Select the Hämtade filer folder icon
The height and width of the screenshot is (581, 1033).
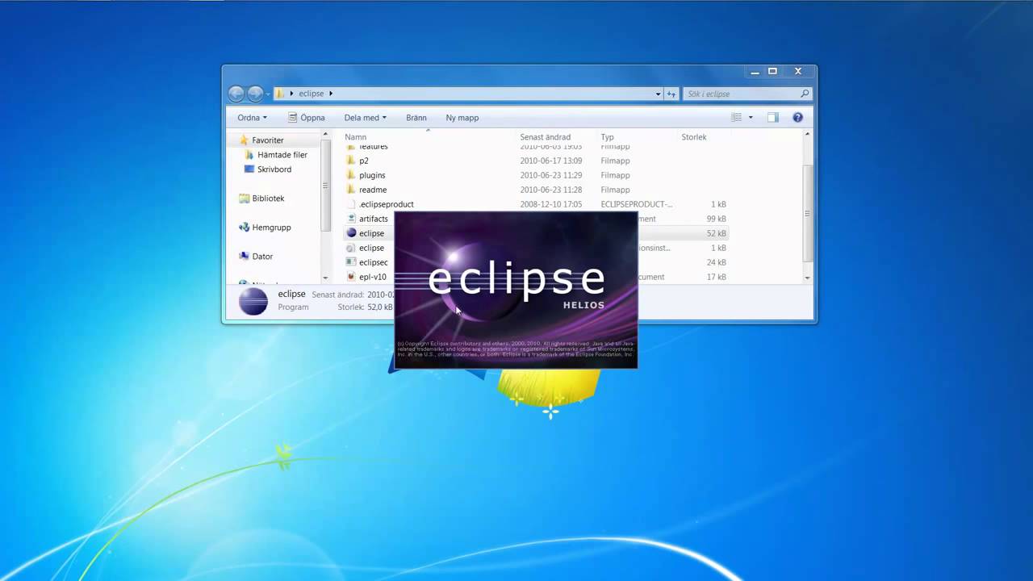(x=249, y=155)
